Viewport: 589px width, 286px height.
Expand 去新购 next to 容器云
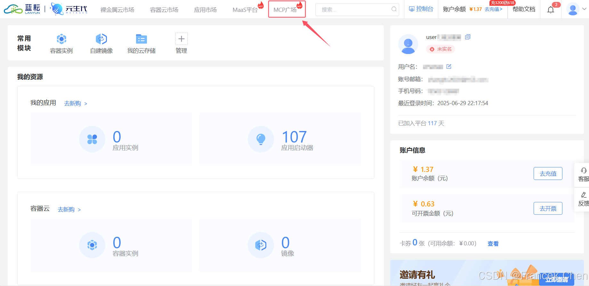69,210
